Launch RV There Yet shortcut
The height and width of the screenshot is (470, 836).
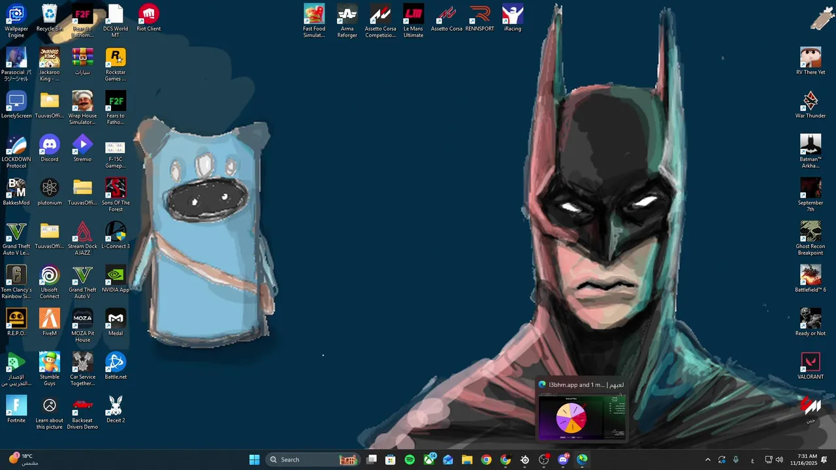coord(811,62)
